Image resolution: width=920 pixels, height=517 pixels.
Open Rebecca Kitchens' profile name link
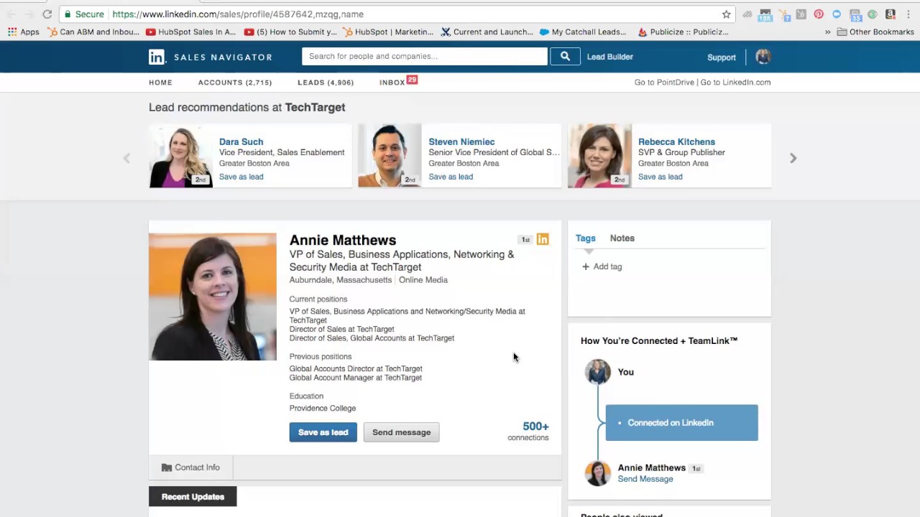(x=676, y=142)
